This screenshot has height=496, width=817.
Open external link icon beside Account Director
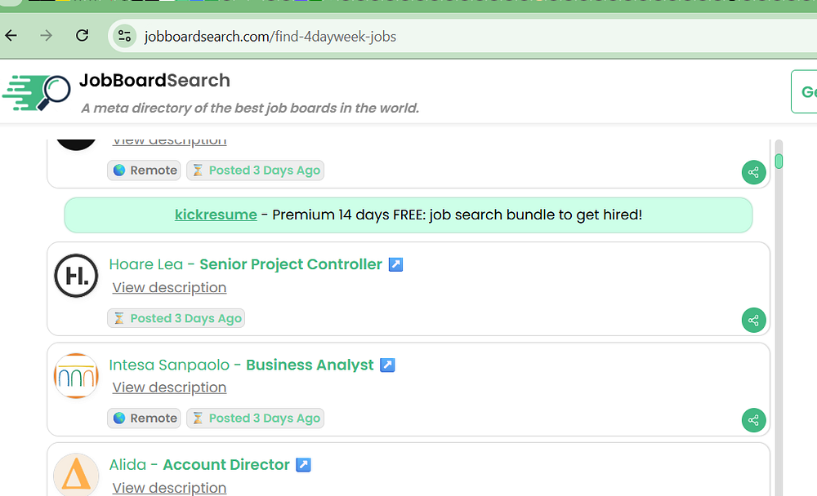click(x=303, y=465)
